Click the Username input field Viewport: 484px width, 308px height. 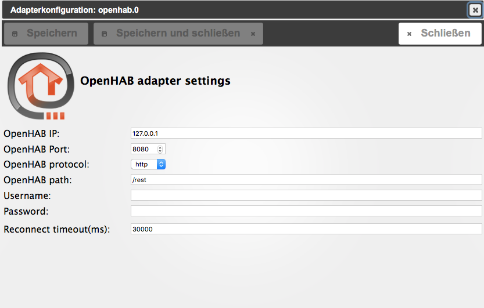pos(306,195)
